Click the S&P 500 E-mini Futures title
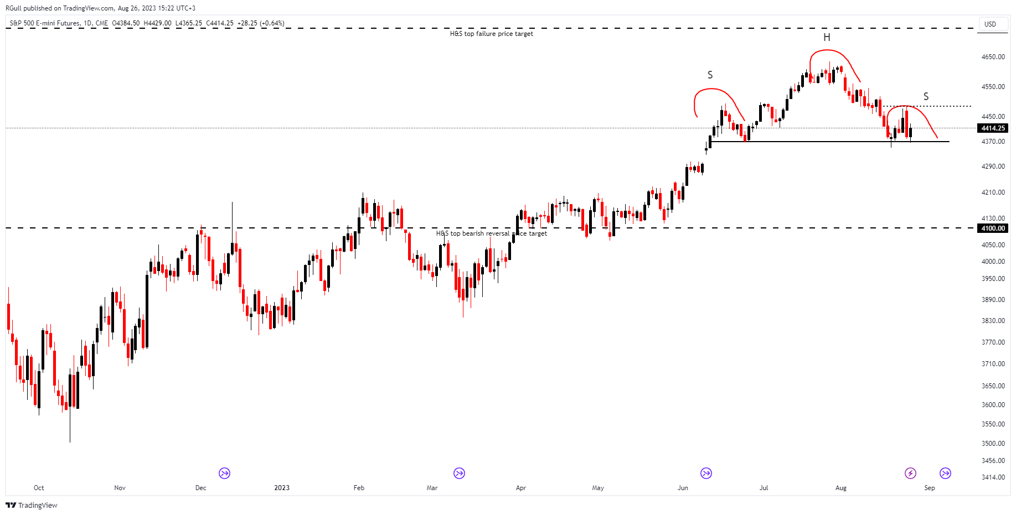This screenshot has width=1016, height=515. click(x=45, y=23)
